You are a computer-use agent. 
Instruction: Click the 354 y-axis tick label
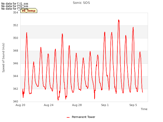pyautogui.click(x=16, y=12)
